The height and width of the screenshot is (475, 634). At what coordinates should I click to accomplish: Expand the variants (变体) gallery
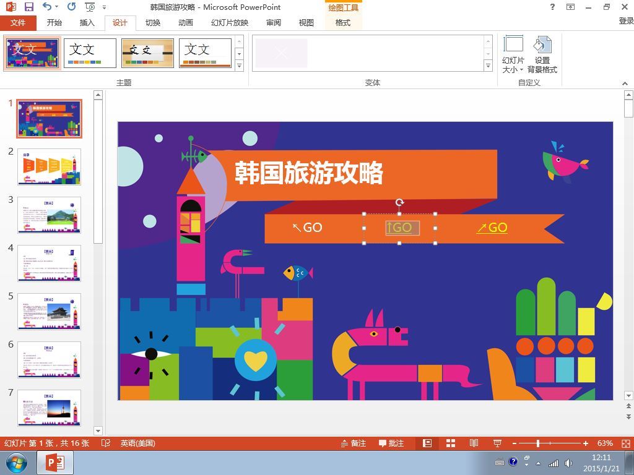[488, 66]
